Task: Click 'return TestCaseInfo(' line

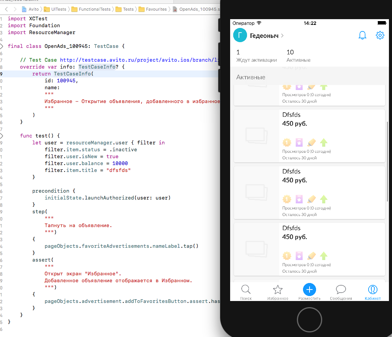Action: [x=63, y=74]
